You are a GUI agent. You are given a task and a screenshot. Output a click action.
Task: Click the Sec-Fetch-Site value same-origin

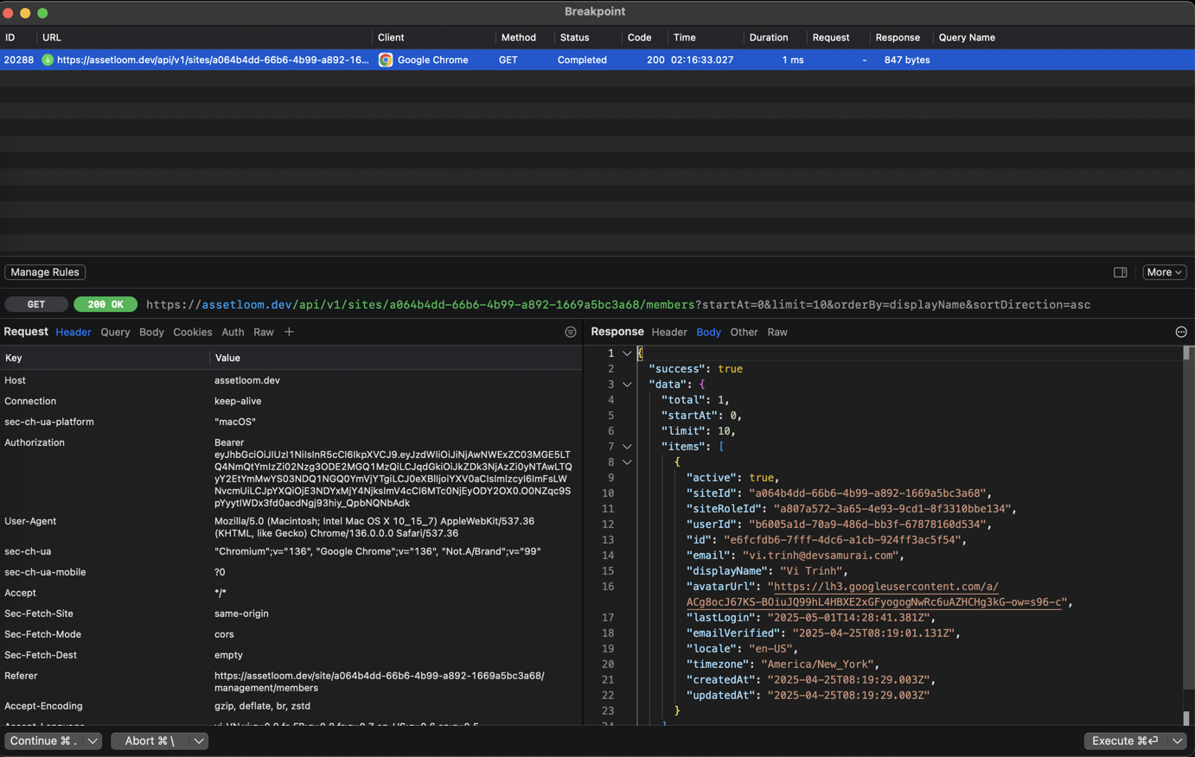(x=241, y=614)
